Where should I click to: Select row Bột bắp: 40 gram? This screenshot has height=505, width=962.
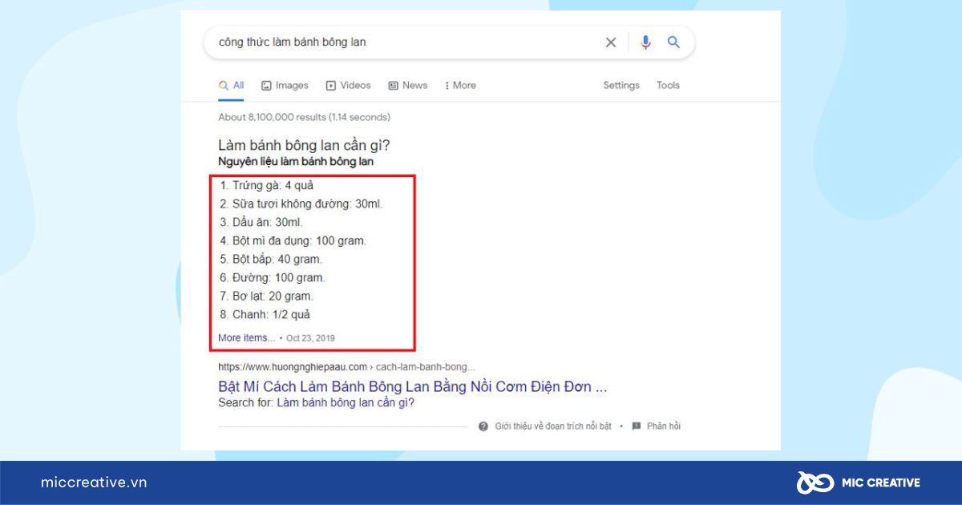[x=271, y=259]
